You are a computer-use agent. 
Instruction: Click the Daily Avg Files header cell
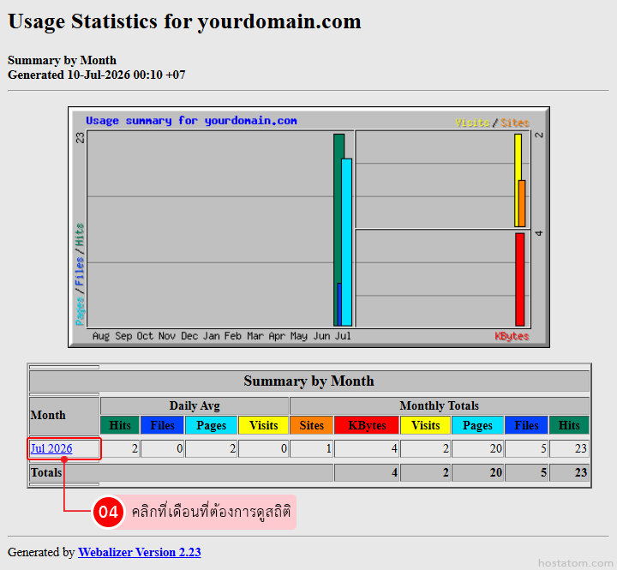coord(162,425)
